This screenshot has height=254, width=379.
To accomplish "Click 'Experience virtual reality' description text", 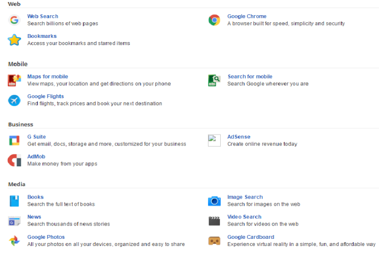I will click(301, 244).
